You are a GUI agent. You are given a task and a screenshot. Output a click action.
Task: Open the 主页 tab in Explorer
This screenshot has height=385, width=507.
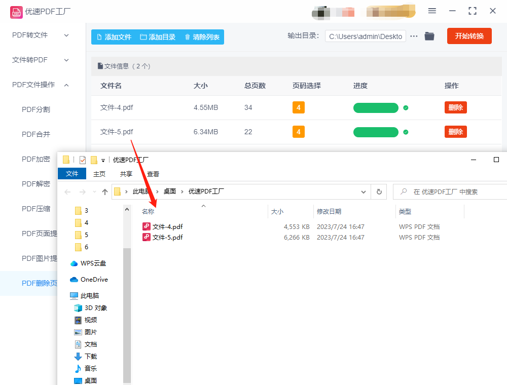click(99, 174)
